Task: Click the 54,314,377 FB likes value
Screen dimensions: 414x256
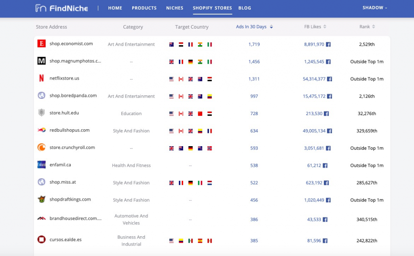Action: click(314, 79)
